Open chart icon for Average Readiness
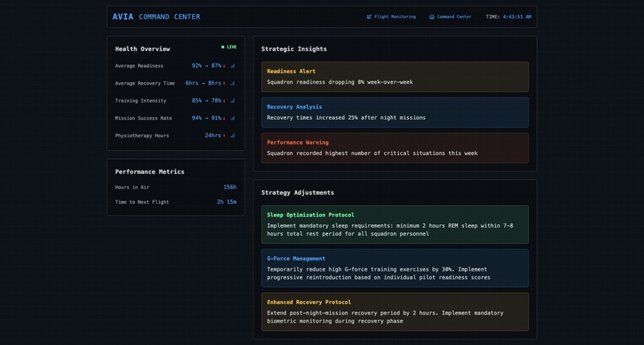The width and height of the screenshot is (644, 345). click(233, 65)
